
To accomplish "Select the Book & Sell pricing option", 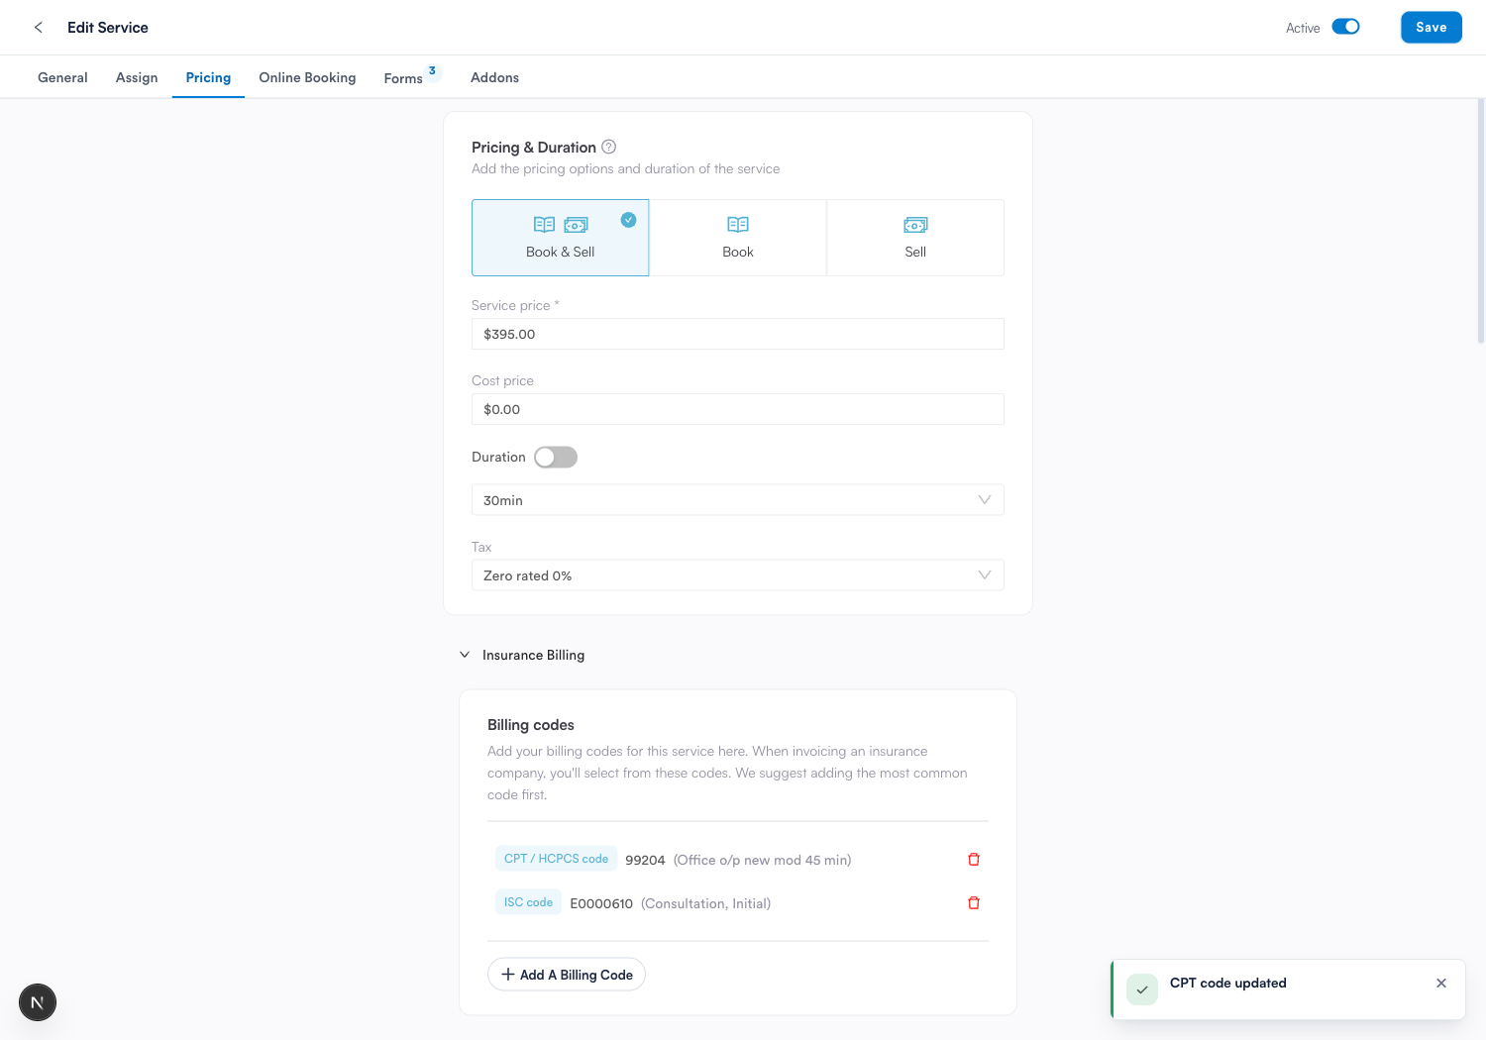I will 560,238.
